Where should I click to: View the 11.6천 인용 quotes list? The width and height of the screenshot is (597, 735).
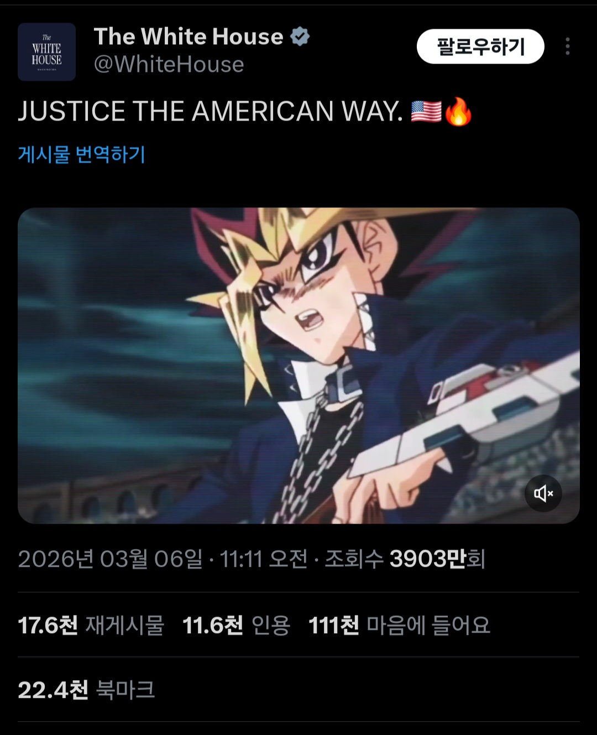tap(237, 625)
